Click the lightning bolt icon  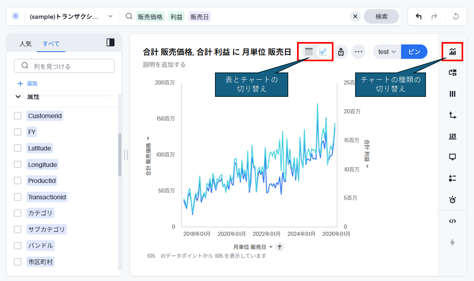pyautogui.click(x=452, y=242)
